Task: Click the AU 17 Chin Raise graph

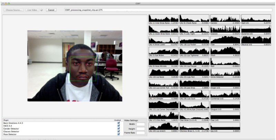Action: (164, 117)
